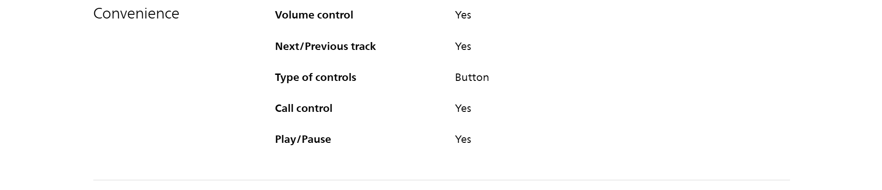The width and height of the screenshot is (882, 190).
Task: Click the word Call in Call control
Action: (x=284, y=108)
